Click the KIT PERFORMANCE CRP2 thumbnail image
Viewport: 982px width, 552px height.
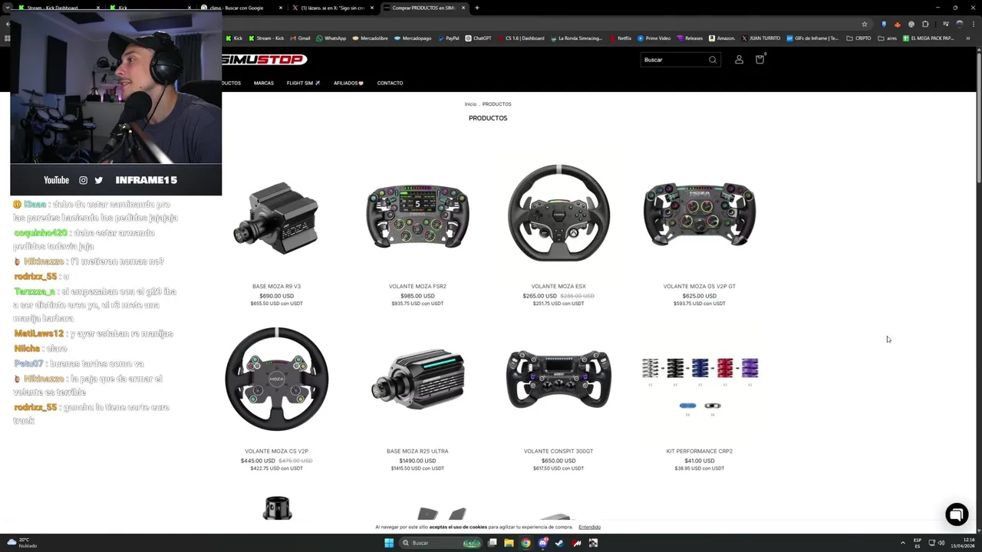(x=700, y=387)
